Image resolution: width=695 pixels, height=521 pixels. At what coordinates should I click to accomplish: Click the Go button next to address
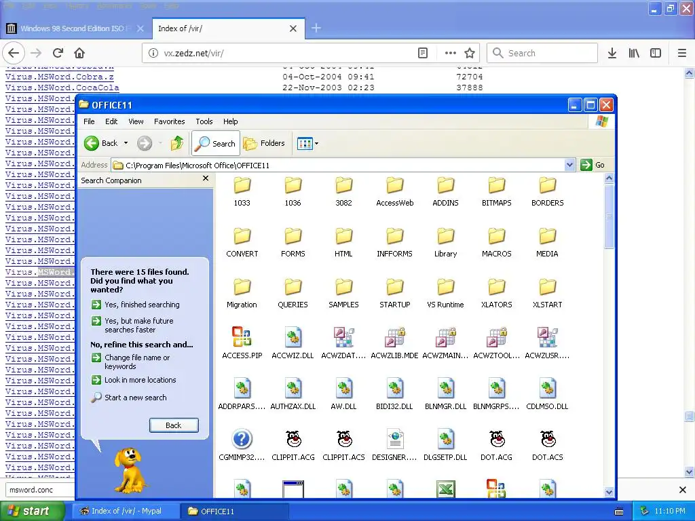(x=593, y=165)
